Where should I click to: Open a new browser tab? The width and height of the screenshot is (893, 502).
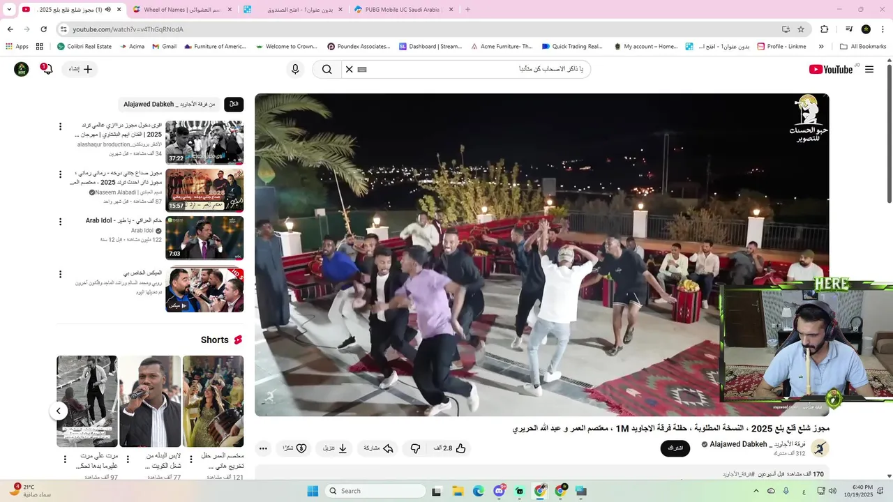pos(467,10)
